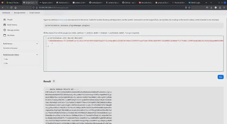Click the Manage Jenkins gear icon
This screenshot has height=124, width=227.
(5, 30)
